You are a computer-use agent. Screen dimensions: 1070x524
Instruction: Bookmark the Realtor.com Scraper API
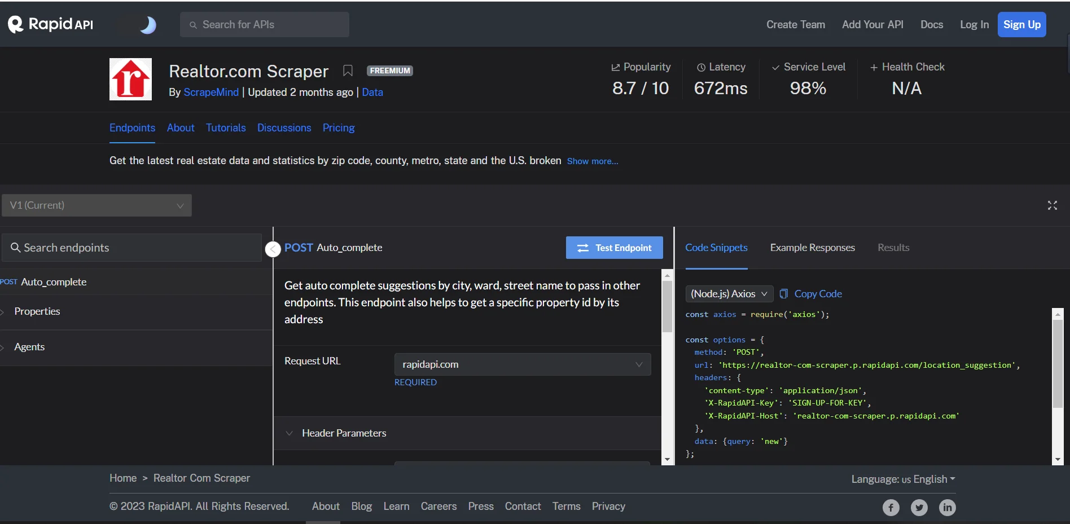(x=347, y=71)
